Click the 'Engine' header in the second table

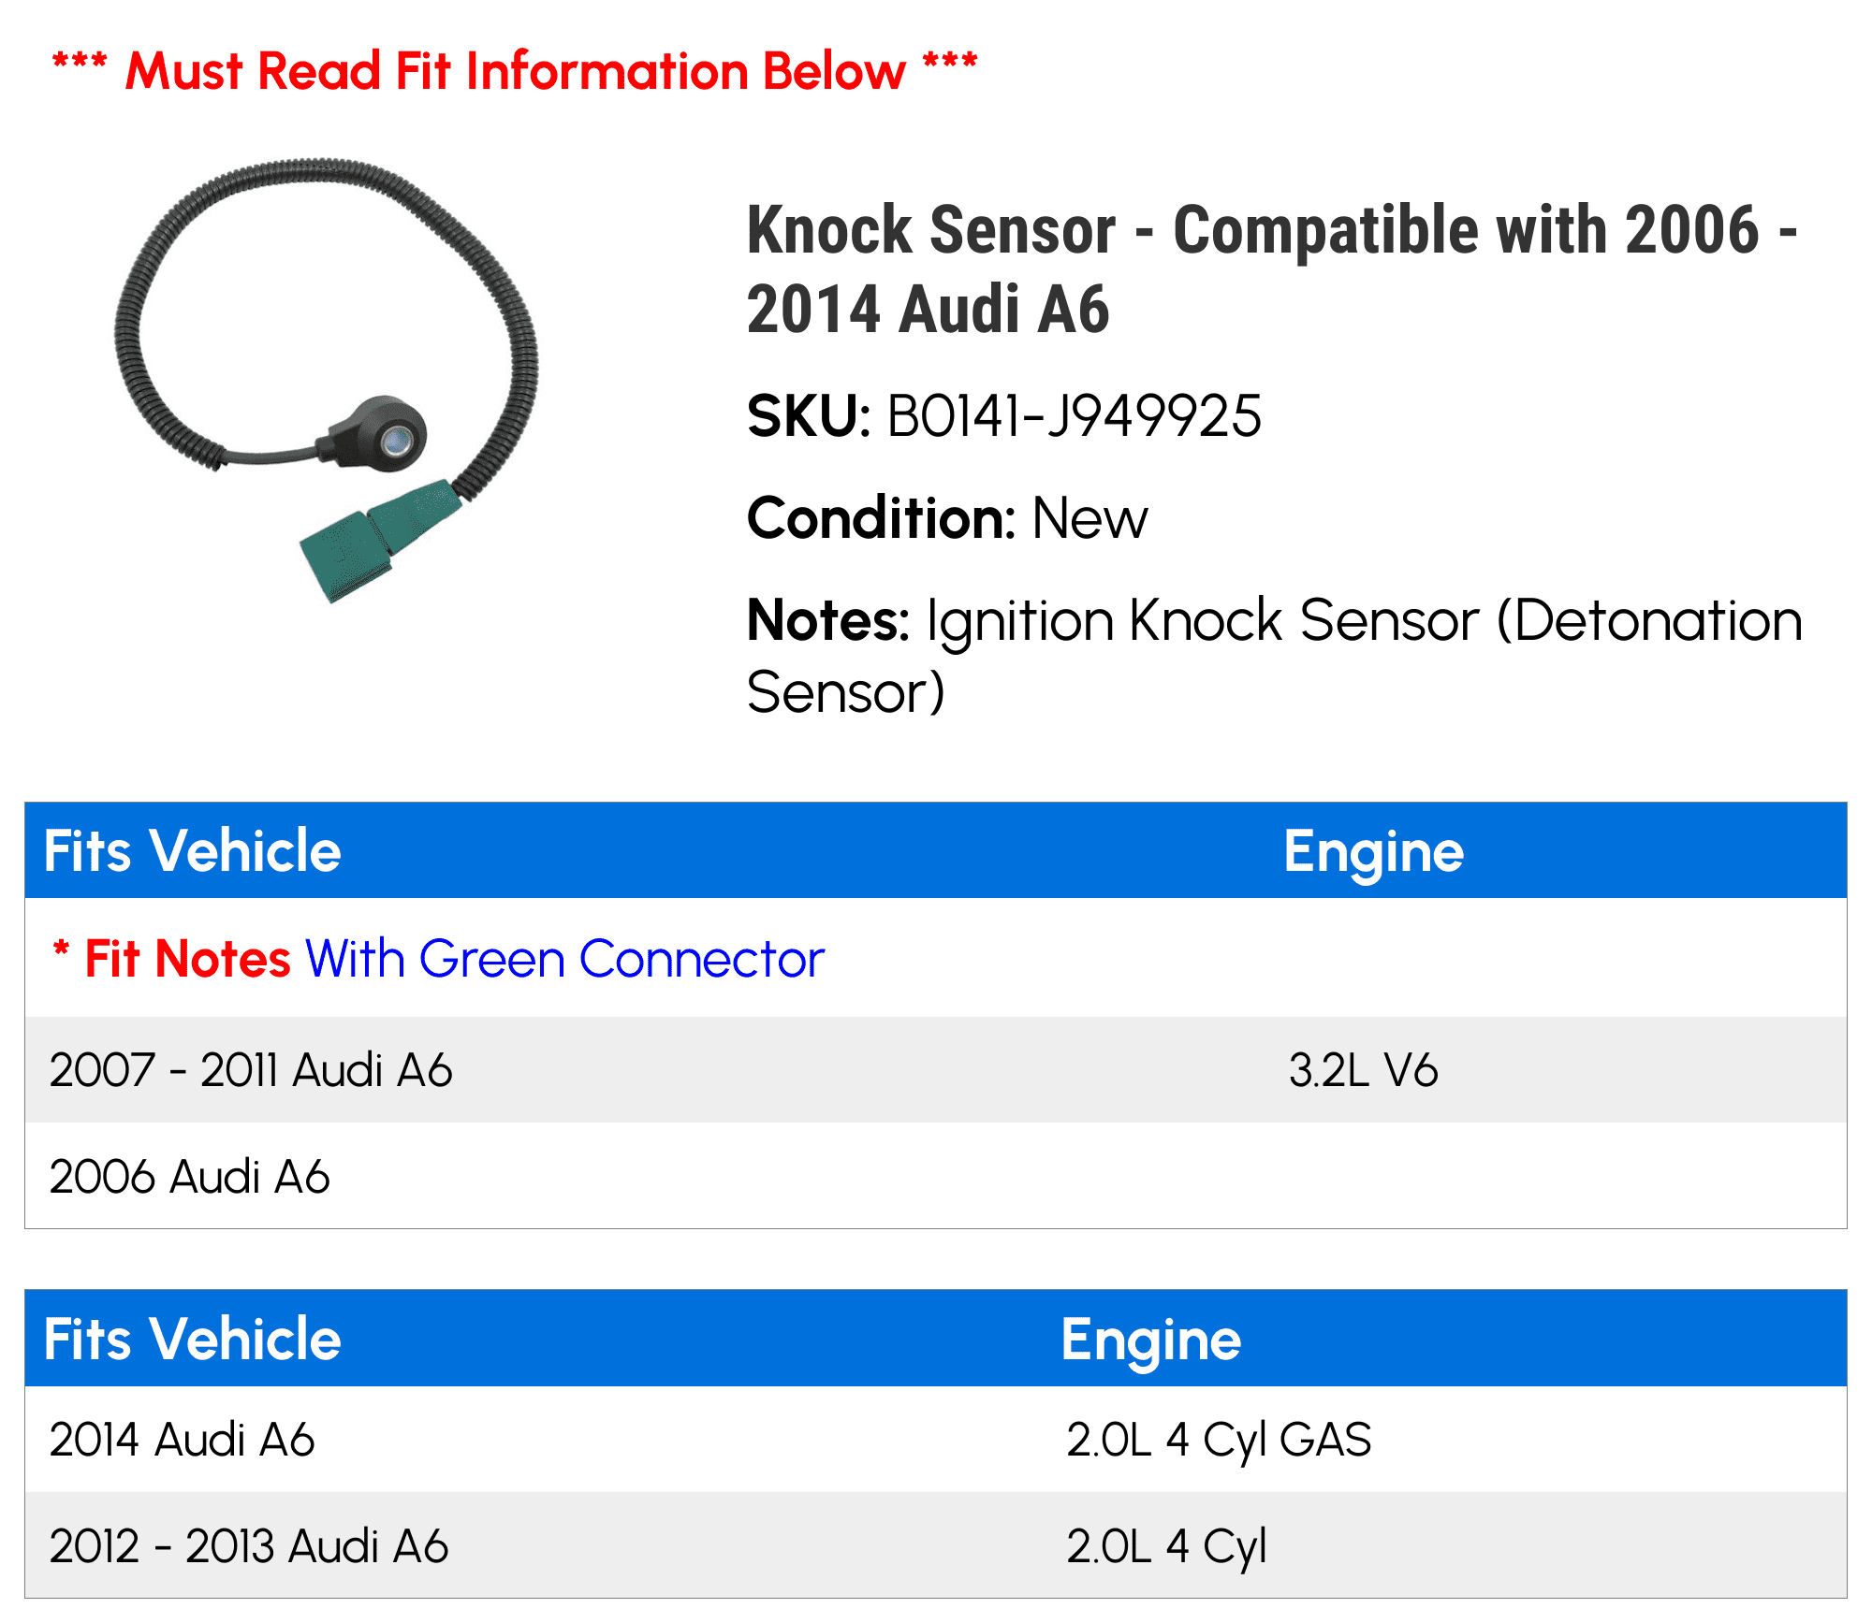coord(1151,1340)
